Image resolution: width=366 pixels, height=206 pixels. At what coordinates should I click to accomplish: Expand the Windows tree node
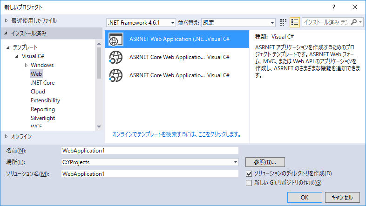coord(26,65)
